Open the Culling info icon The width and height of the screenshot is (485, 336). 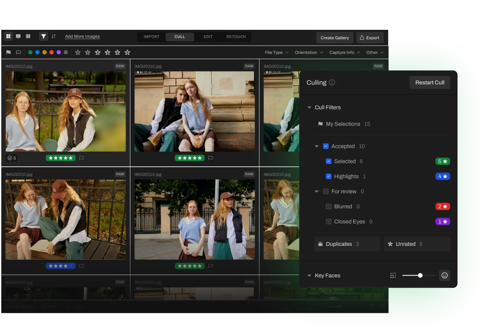tap(332, 82)
